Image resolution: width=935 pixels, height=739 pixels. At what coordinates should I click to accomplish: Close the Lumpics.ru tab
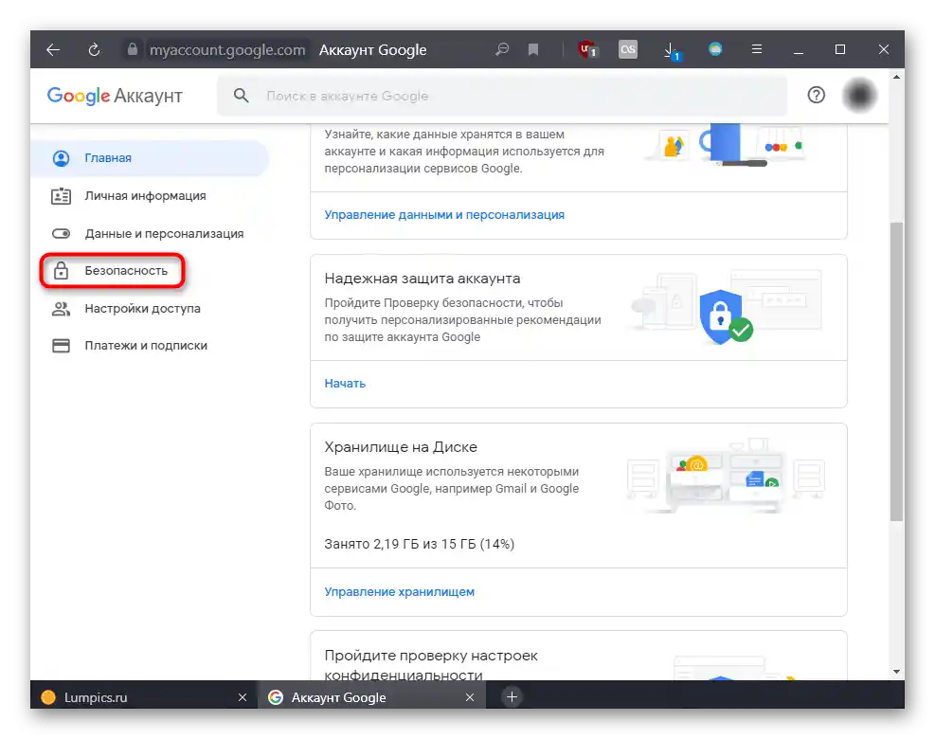(x=243, y=697)
